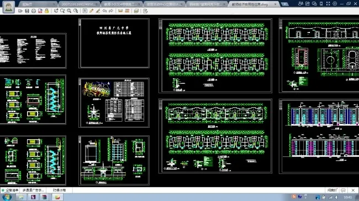Select the text annotation A tool

click(x=85, y=11)
